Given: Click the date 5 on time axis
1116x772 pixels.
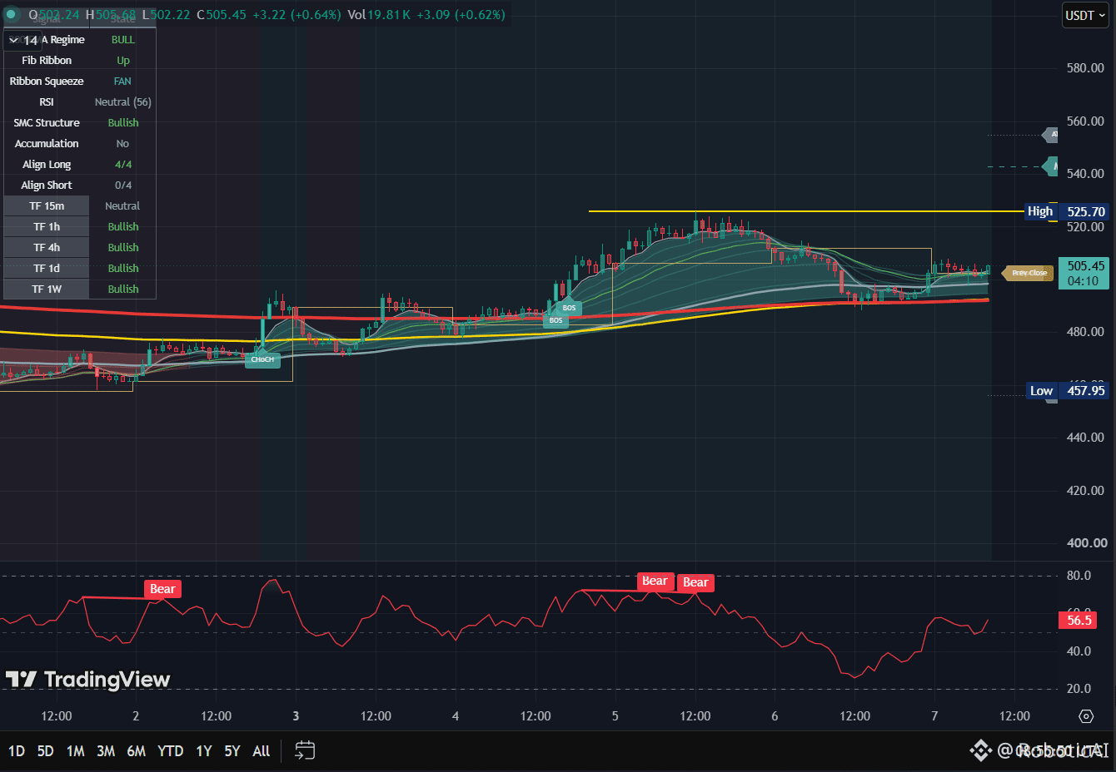Looking at the screenshot, I should point(615,716).
